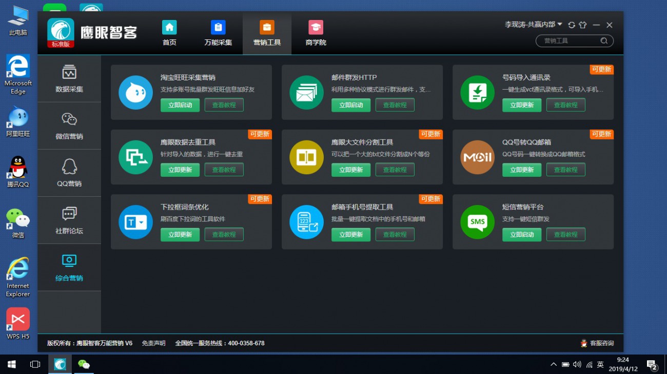The width and height of the screenshot is (667, 374).
Task: Open 微信营销 sidebar section
Action: (x=69, y=126)
